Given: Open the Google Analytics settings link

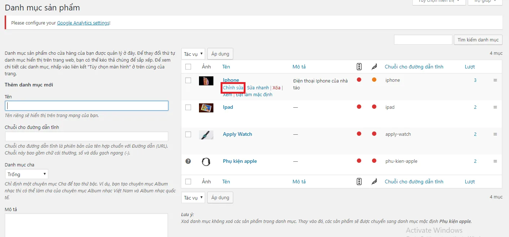Looking at the screenshot, I should coord(83,23).
